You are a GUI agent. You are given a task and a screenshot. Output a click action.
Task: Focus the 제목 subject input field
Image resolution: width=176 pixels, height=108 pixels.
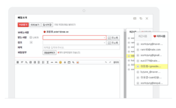pos(81,48)
